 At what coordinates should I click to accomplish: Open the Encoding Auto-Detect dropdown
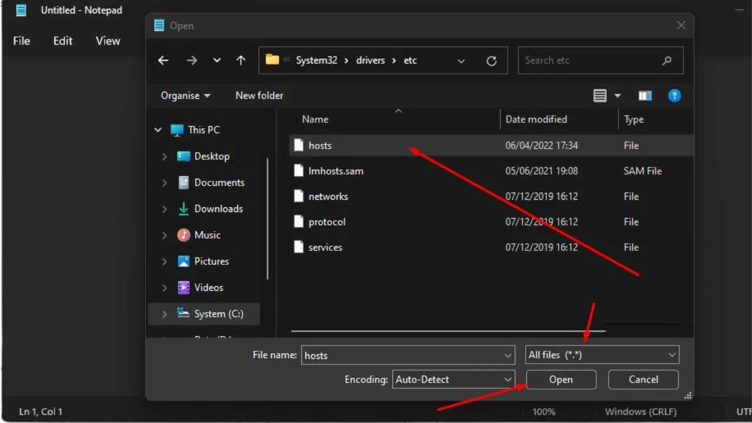454,380
